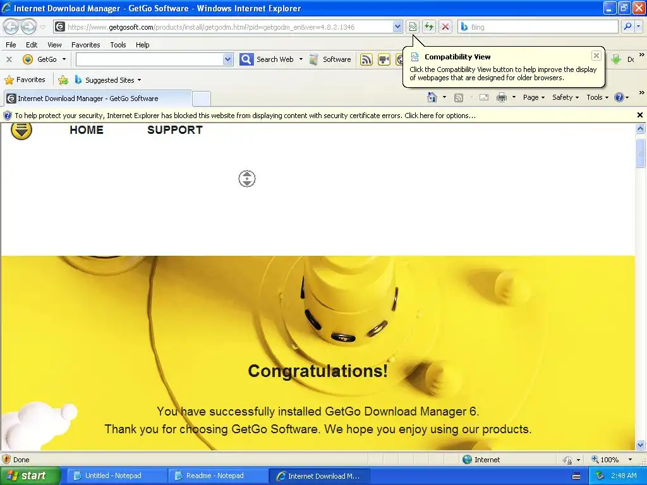Follow the HOME link on the webpage
647x485 pixels.
click(x=87, y=130)
